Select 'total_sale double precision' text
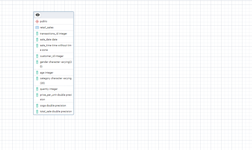 (x=56, y=111)
